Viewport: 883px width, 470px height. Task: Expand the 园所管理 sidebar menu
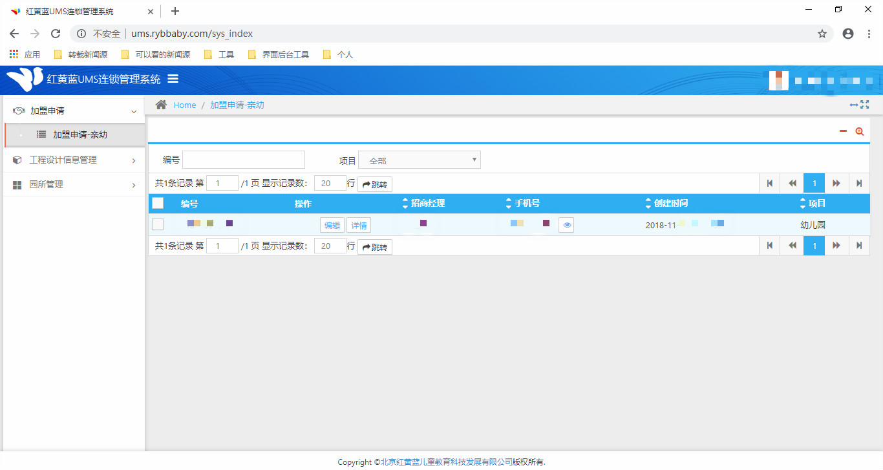[x=74, y=184]
